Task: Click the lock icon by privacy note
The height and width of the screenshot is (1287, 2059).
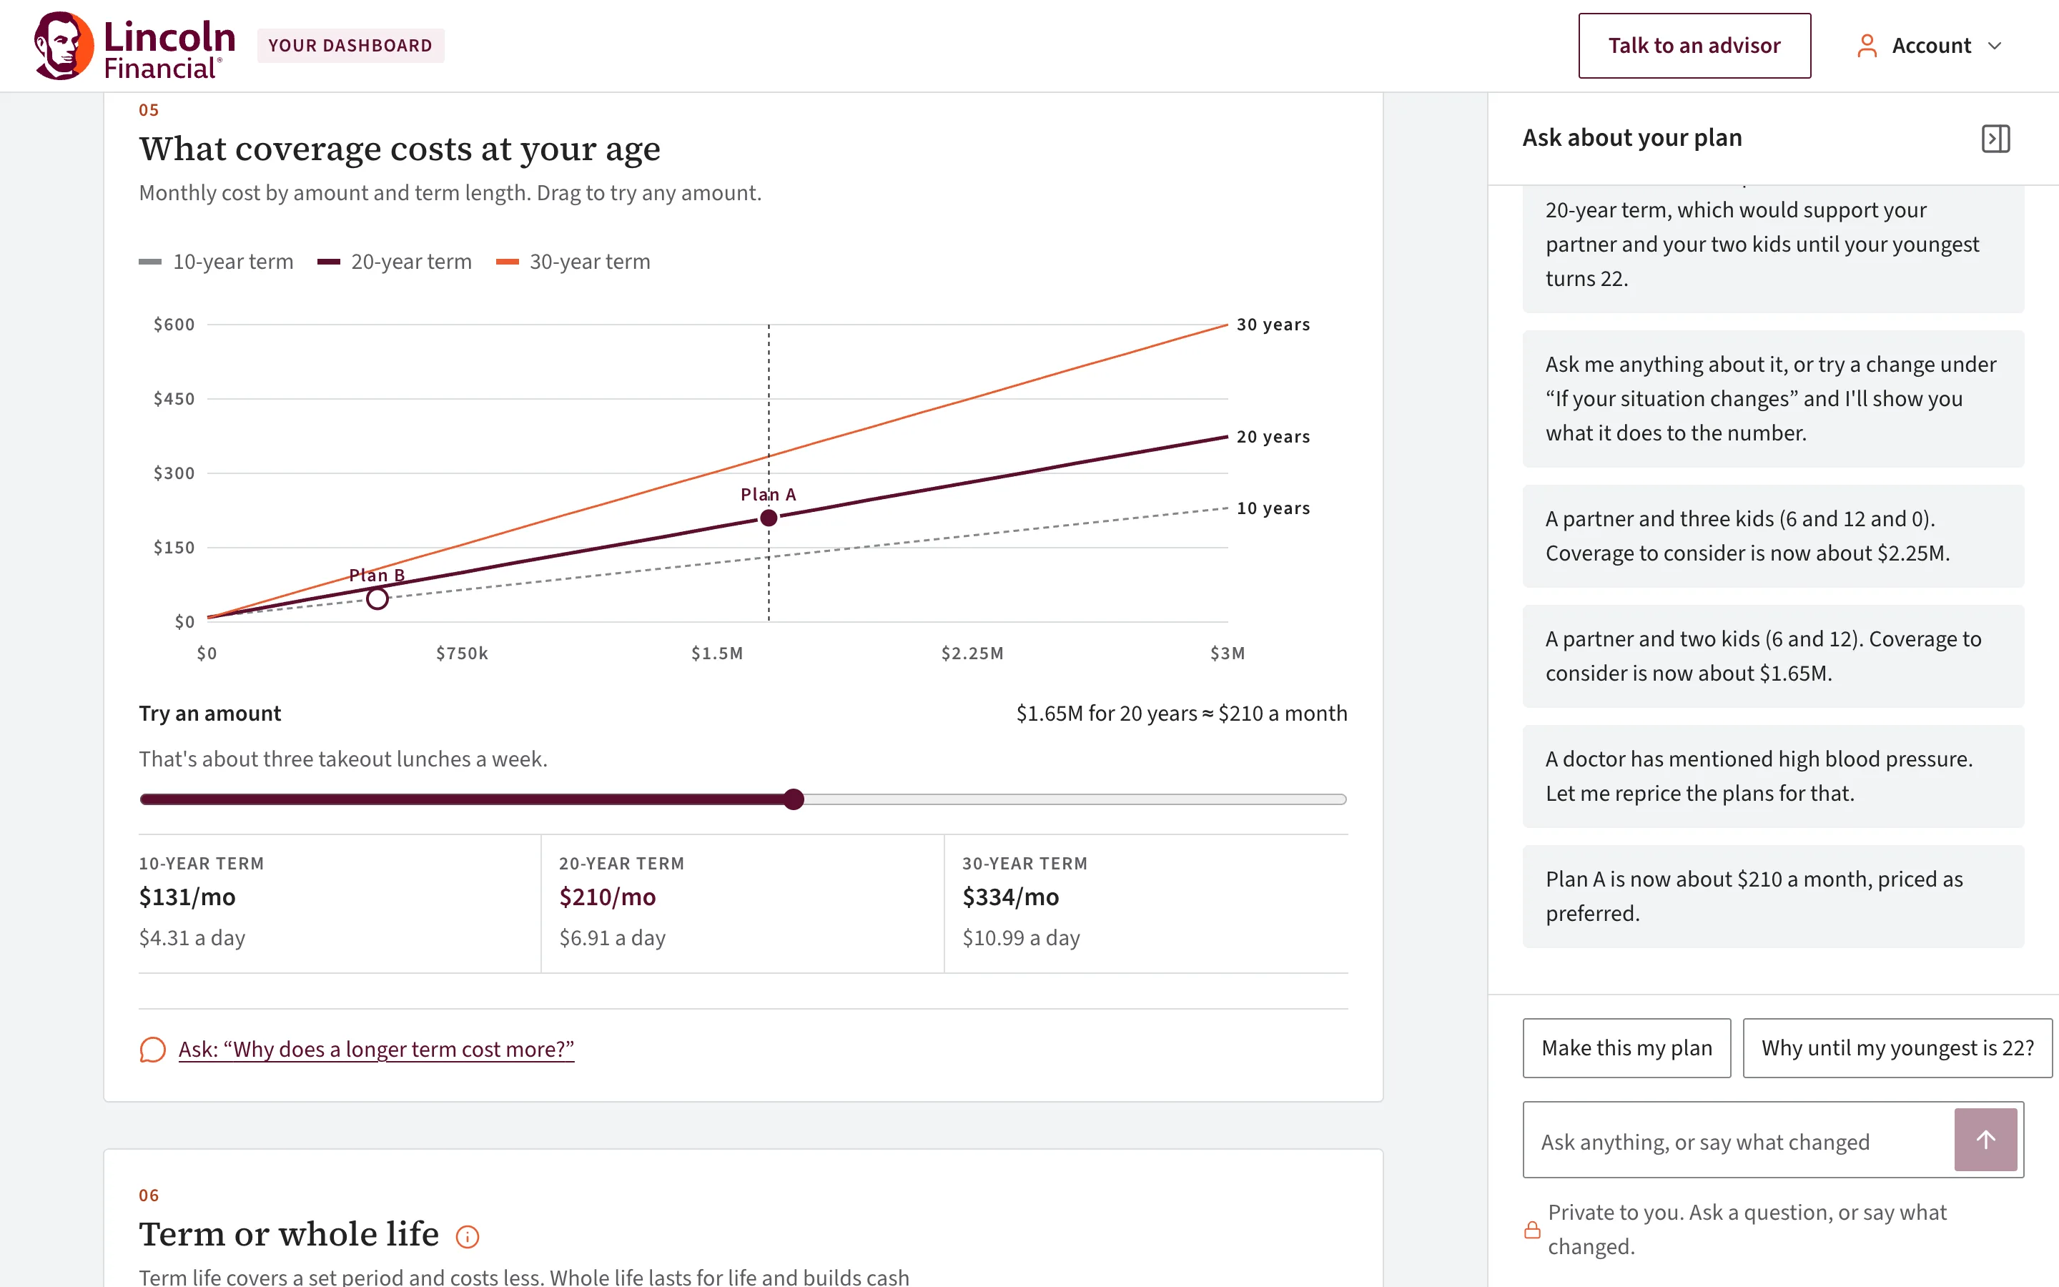Action: coord(1531,1229)
